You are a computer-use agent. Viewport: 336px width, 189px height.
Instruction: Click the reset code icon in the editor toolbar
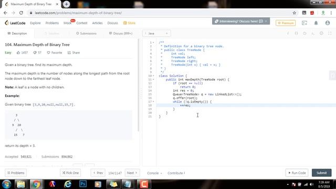pyautogui.click(x=304, y=33)
